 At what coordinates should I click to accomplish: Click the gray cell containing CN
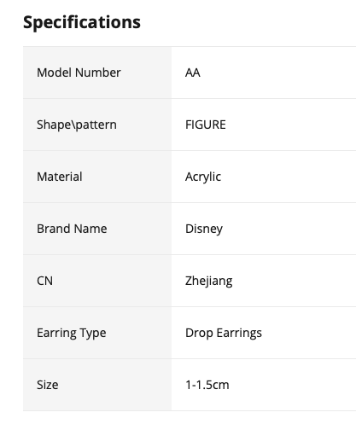pyautogui.click(x=97, y=281)
